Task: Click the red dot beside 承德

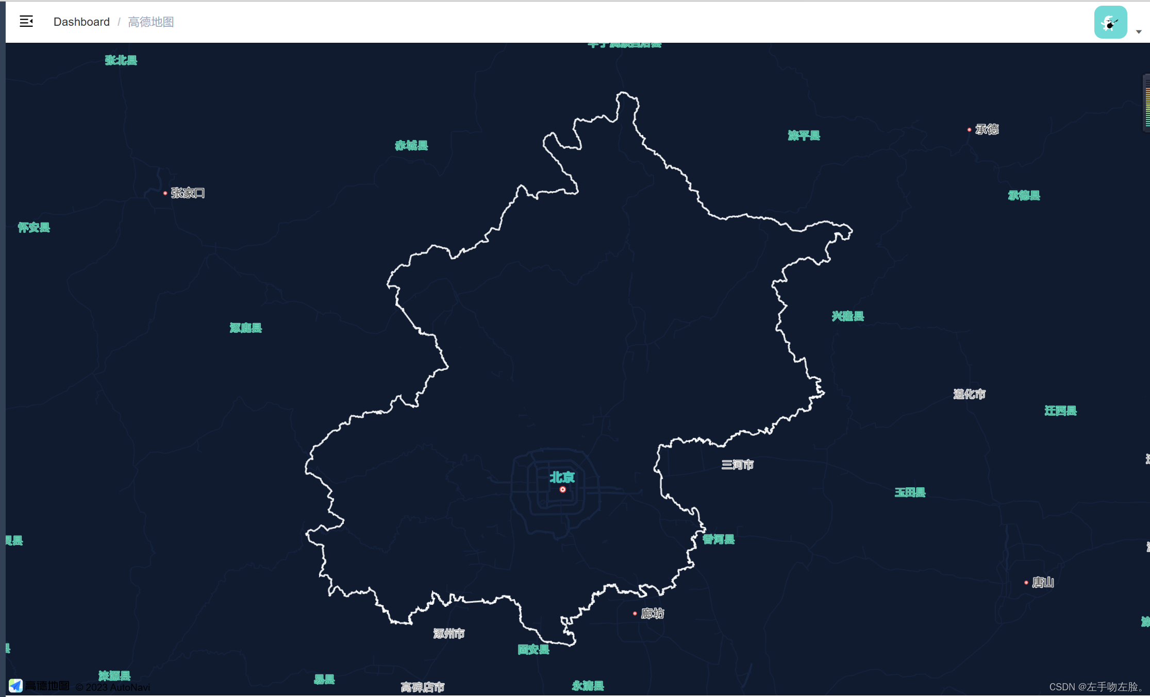Action: coord(969,130)
